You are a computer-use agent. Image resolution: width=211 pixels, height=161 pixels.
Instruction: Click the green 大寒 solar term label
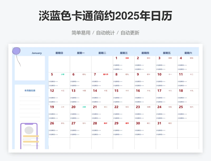tap(84, 107)
